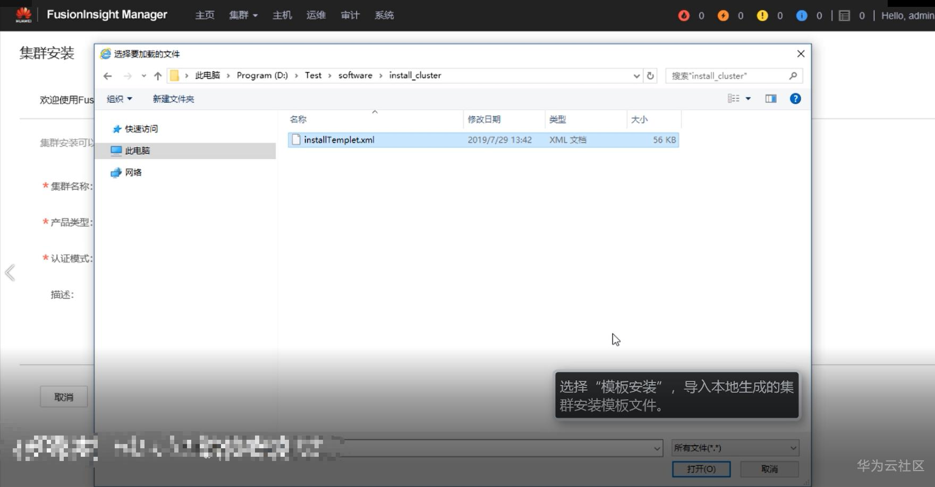Click 此电脑 in the address path

point(207,75)
